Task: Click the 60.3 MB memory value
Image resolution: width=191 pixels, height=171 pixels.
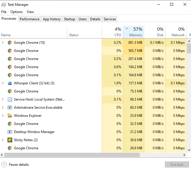Action: pyautogui.click(x=136, y=108)
